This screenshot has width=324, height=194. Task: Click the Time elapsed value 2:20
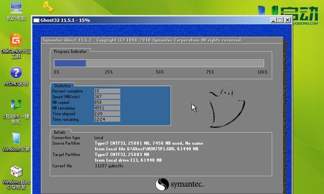tap(107, 113)
